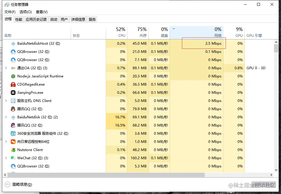Image resolution: width=281 pixels, height=194 pixels.
Task: Select the Node.js JavaScript Runtime row name
Action: 40,76
